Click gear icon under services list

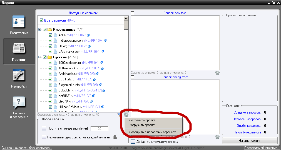[x=126, y=115]
